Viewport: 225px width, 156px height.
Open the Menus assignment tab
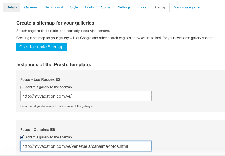pyautogui.click(x=188, y=7)
